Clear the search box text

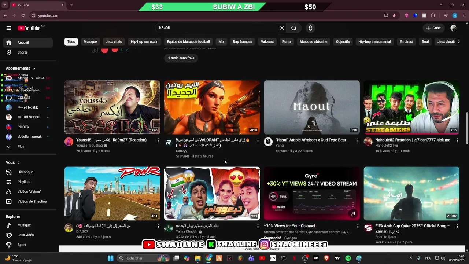pos(282,28)
